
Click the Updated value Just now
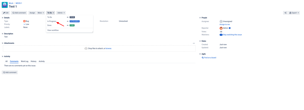click(223, 47)
